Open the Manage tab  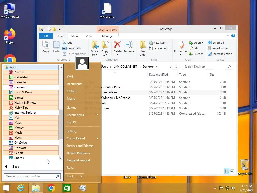pyautogui.click(x=107, y=36)
